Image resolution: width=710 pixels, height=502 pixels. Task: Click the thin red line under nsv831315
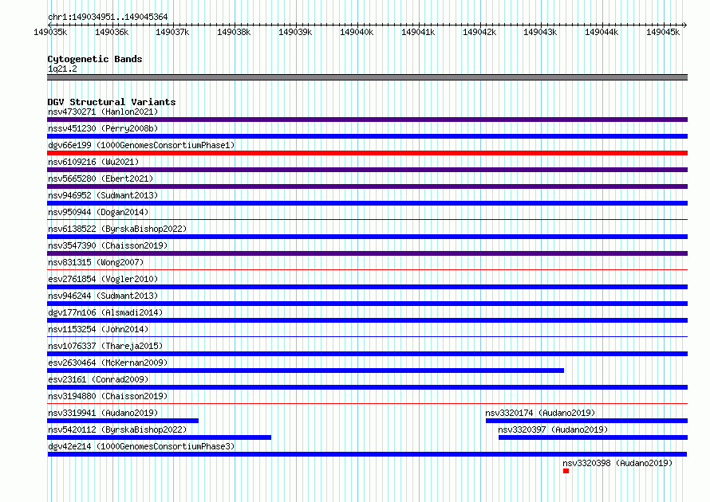[367, 270]
